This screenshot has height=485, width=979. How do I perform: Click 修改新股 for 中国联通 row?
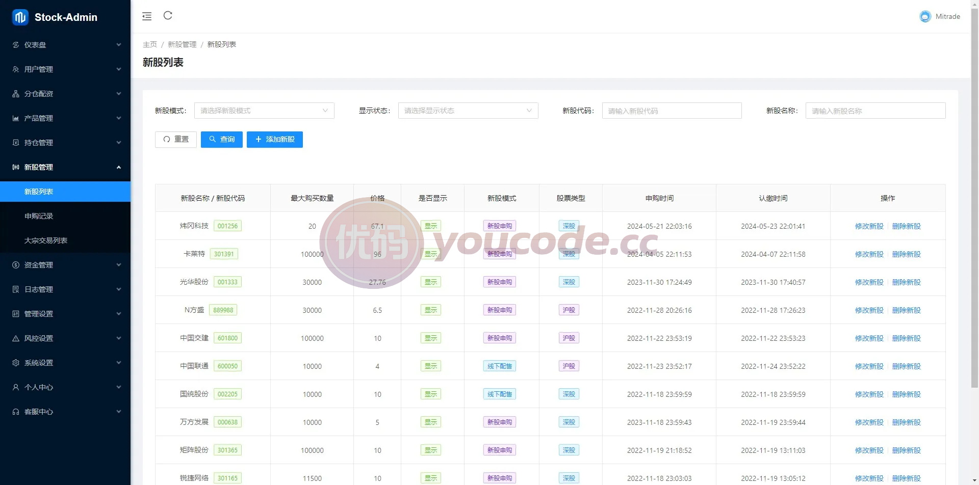click(x=869, y=366)
